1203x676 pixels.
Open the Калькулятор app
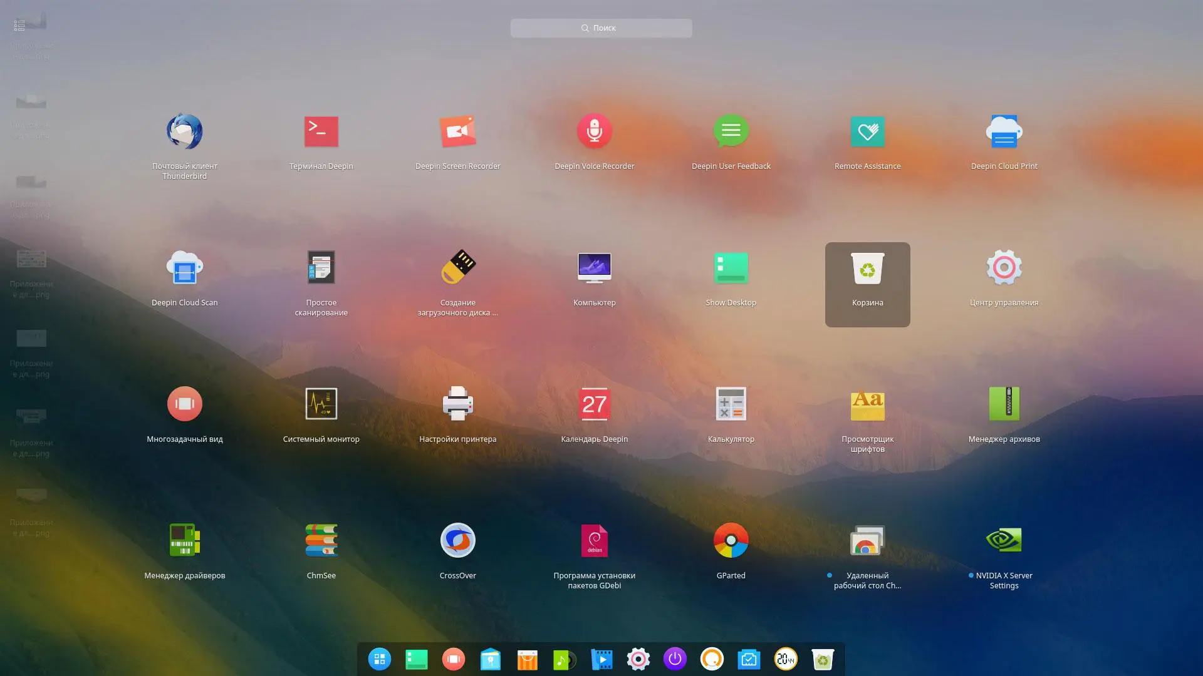(731, 404)
